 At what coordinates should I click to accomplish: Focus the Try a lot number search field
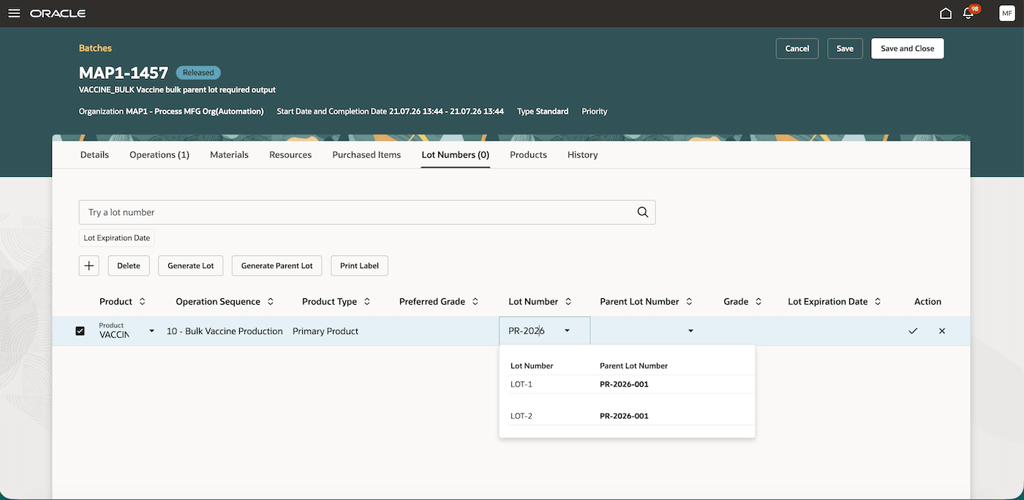click(x=367, y=212)
